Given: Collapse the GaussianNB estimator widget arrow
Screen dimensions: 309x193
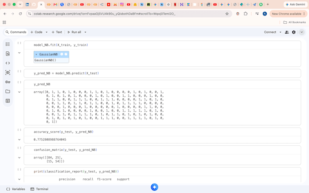Looking at the screenshot, I should [36, 54].
